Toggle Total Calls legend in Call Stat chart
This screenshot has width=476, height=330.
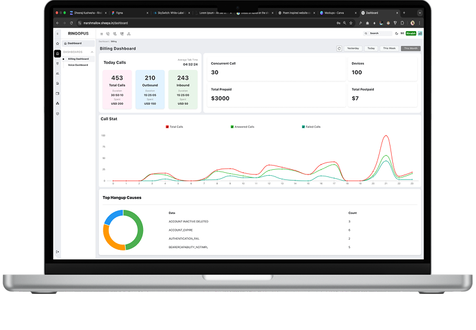click(x=174, y=127)
